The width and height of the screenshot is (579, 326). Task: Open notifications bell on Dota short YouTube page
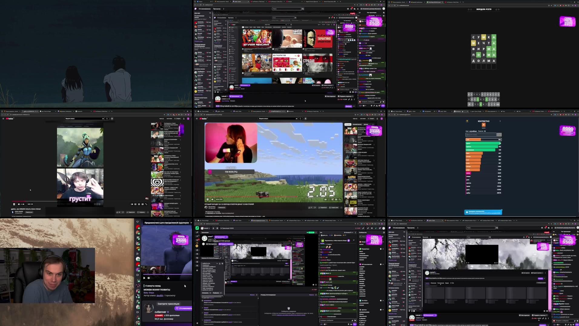click(x=184, y=119)
